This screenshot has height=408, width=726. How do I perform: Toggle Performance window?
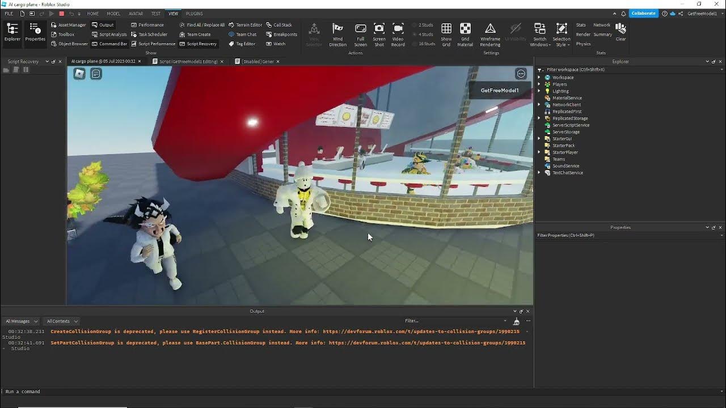pyautogui.click(x=147, y=25)
